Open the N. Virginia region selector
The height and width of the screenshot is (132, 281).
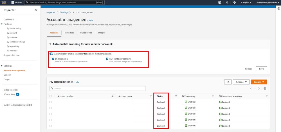(246, 3)
